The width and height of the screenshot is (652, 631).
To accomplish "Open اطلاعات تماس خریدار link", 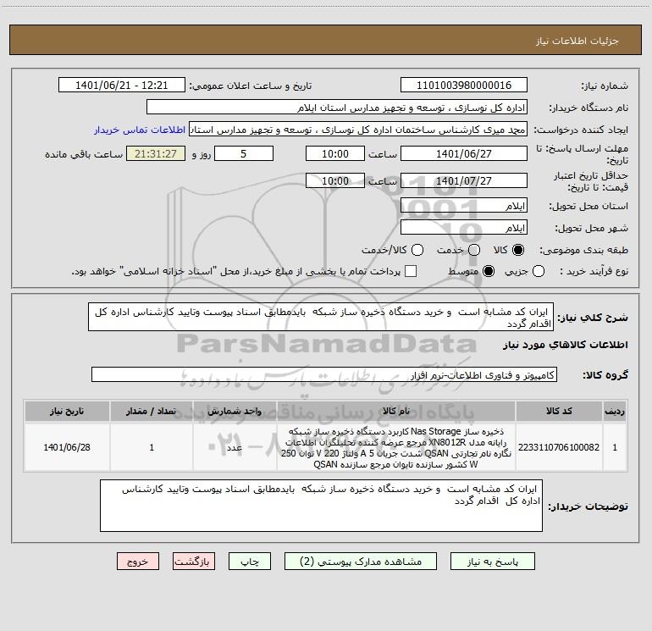I will point(140,130).
